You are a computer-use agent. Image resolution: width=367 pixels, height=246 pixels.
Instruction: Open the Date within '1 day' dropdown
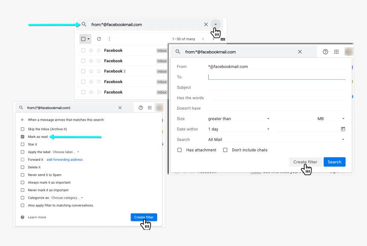coord(239,129)
